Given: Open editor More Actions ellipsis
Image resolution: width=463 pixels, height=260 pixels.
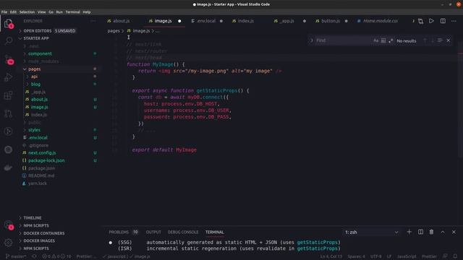Looking at the screenshot, I should coord(454,21).
